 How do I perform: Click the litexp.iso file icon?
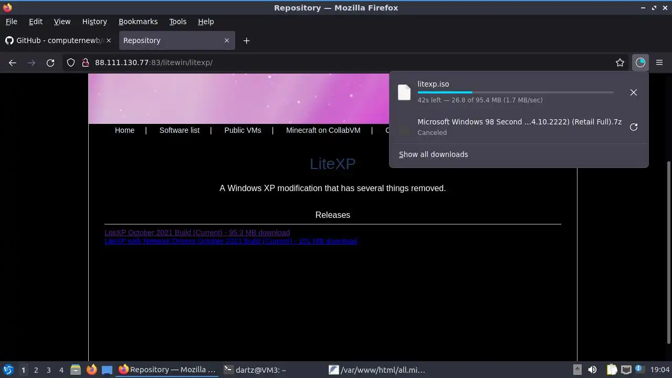(404, 92)
